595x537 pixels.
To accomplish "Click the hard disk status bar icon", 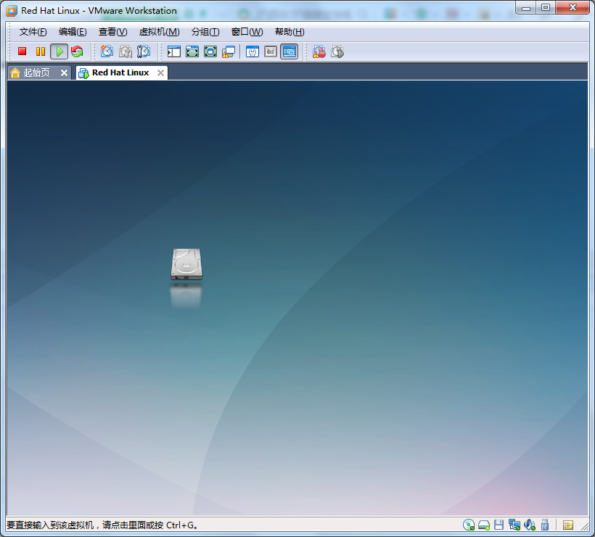I will [484, 525].
